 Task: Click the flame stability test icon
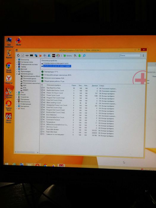[x=40, y=56]
